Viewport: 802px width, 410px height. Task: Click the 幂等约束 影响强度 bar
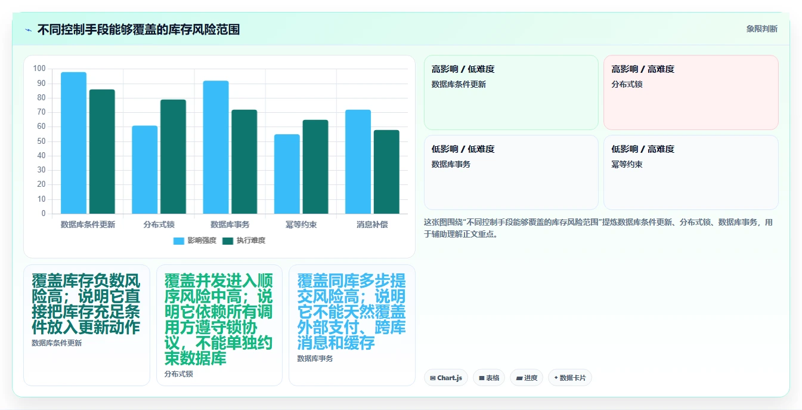pyautogui.click(x=287, y=174)
